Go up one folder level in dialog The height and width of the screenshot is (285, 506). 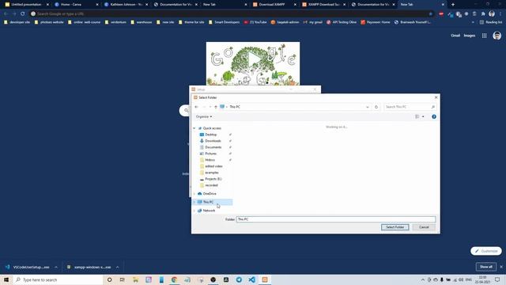click(216, 107)
